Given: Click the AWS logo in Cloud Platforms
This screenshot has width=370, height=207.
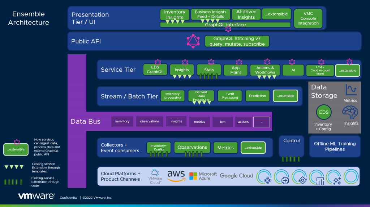Looking at the screenshot, I should (176, 176).
